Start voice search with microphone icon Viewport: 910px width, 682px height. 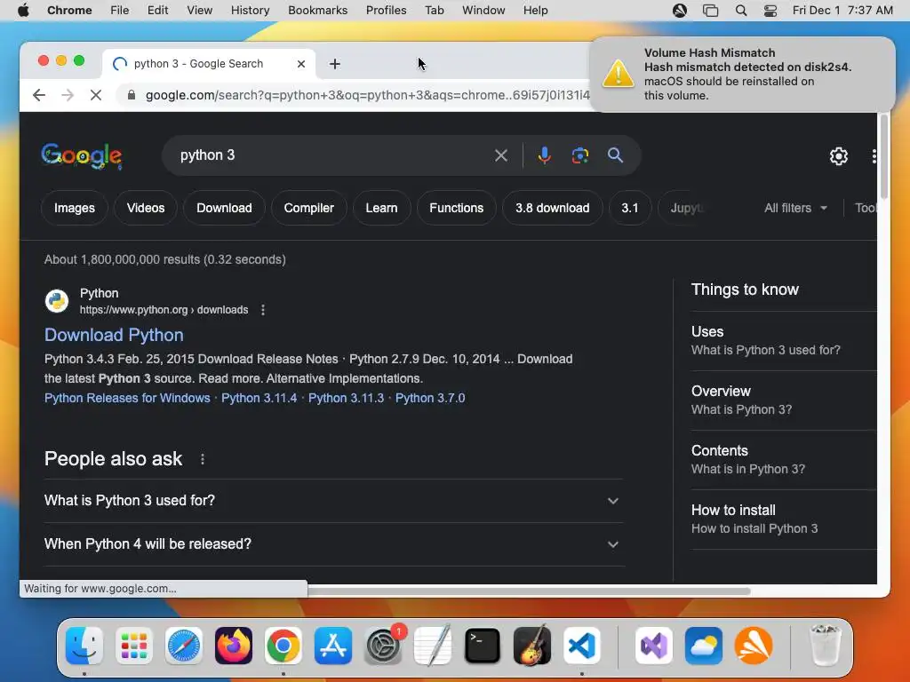pyautogui.click(x=545, y=155)
